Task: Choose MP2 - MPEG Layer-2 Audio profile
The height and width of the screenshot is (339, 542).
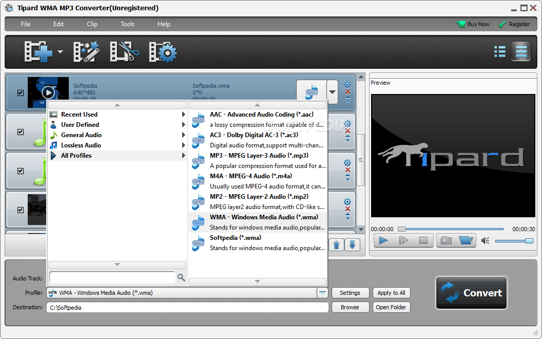Action: pos(258,202)
